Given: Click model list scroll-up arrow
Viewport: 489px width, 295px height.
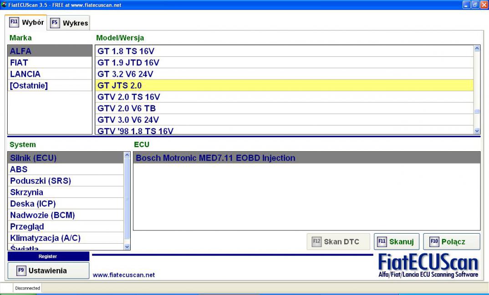Looking at the screenshot, I should pos(477,49).
